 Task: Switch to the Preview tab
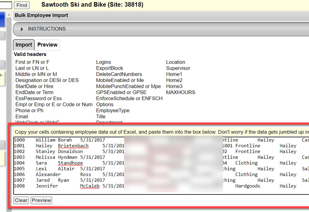47,44
